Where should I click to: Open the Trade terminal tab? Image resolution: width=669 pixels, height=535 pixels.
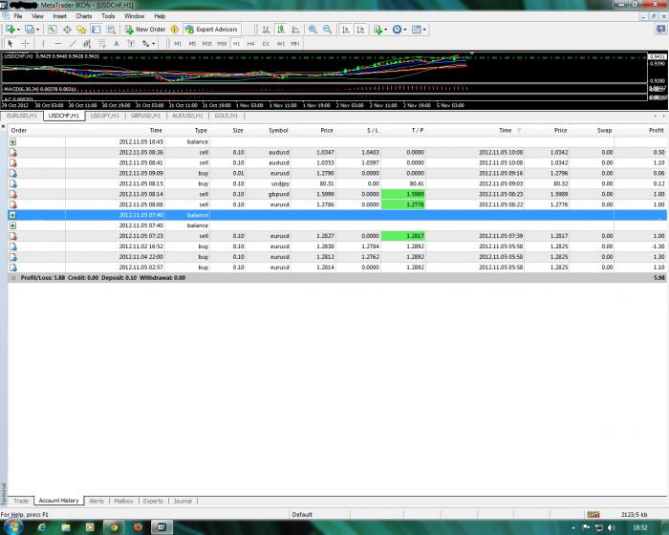tap(21, 501)
